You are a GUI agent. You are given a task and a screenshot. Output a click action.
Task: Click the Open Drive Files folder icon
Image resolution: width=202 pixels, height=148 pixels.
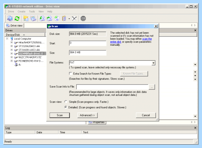26,18
